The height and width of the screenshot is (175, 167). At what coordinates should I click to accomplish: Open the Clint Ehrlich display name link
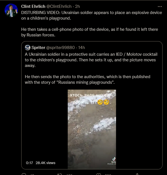pyautogui.click(x=33, y=6)
